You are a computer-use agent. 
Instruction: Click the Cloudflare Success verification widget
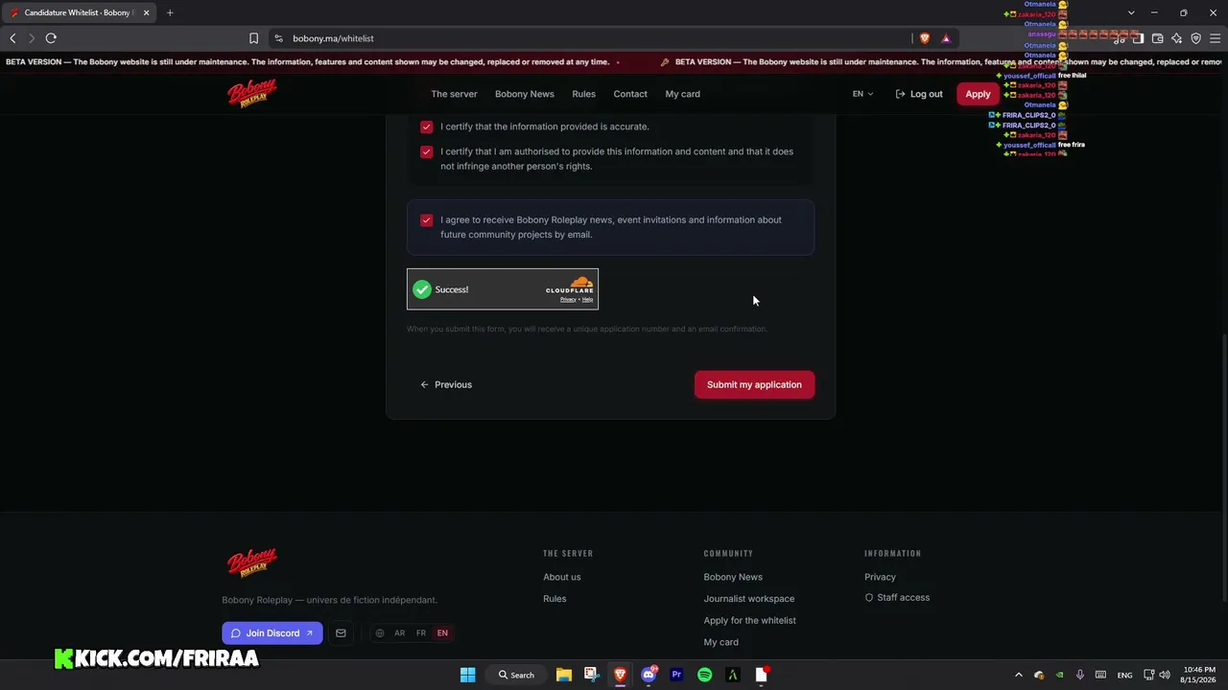[503, 289]
